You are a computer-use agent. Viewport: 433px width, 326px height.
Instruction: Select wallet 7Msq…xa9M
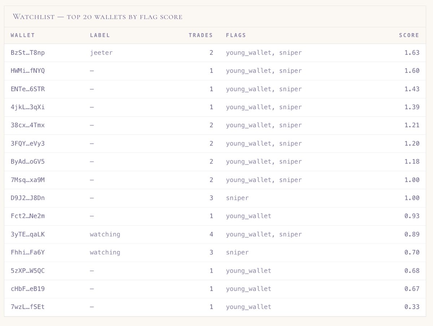[28, 180]
